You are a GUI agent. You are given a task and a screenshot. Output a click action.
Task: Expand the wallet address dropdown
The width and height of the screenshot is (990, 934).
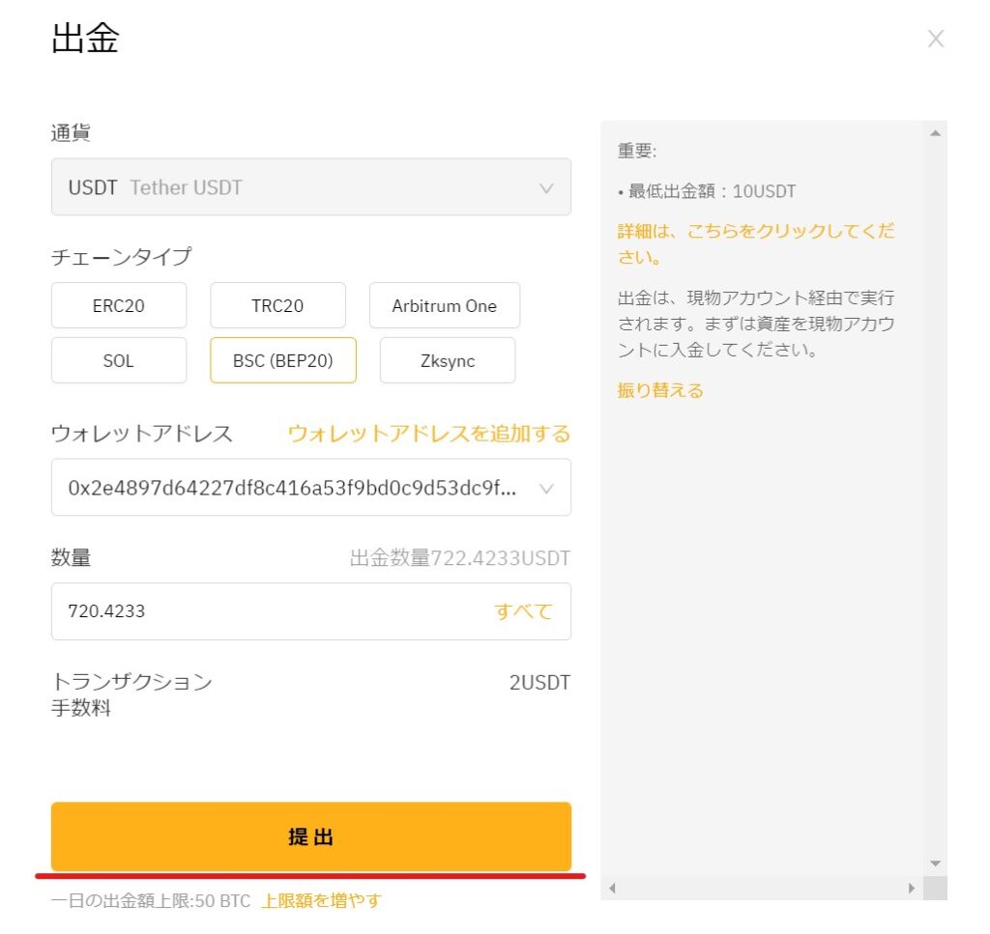click(311, 487)
